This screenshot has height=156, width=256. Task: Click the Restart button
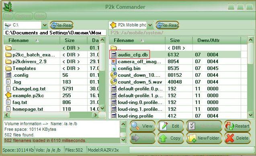coord(238,126)
